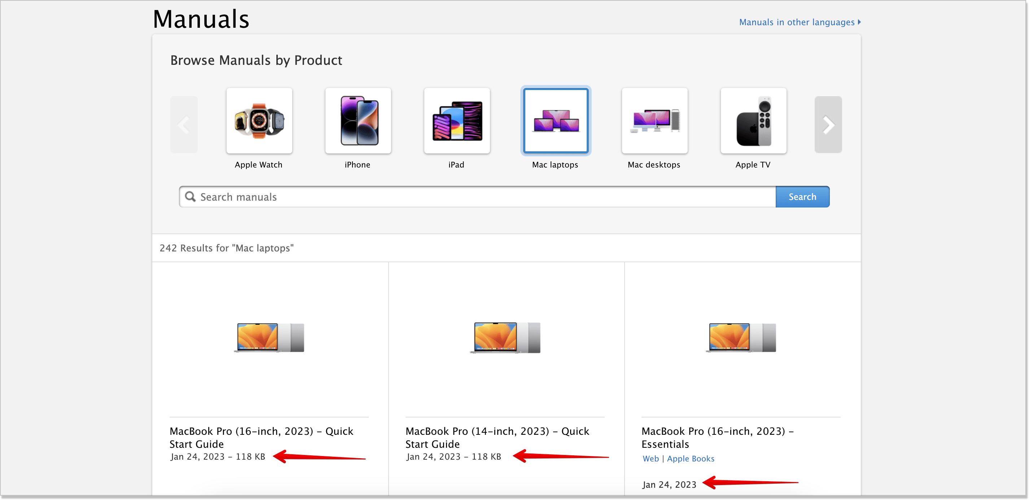
Task: Click the iPad label text
Action: (x=456, y=165)
